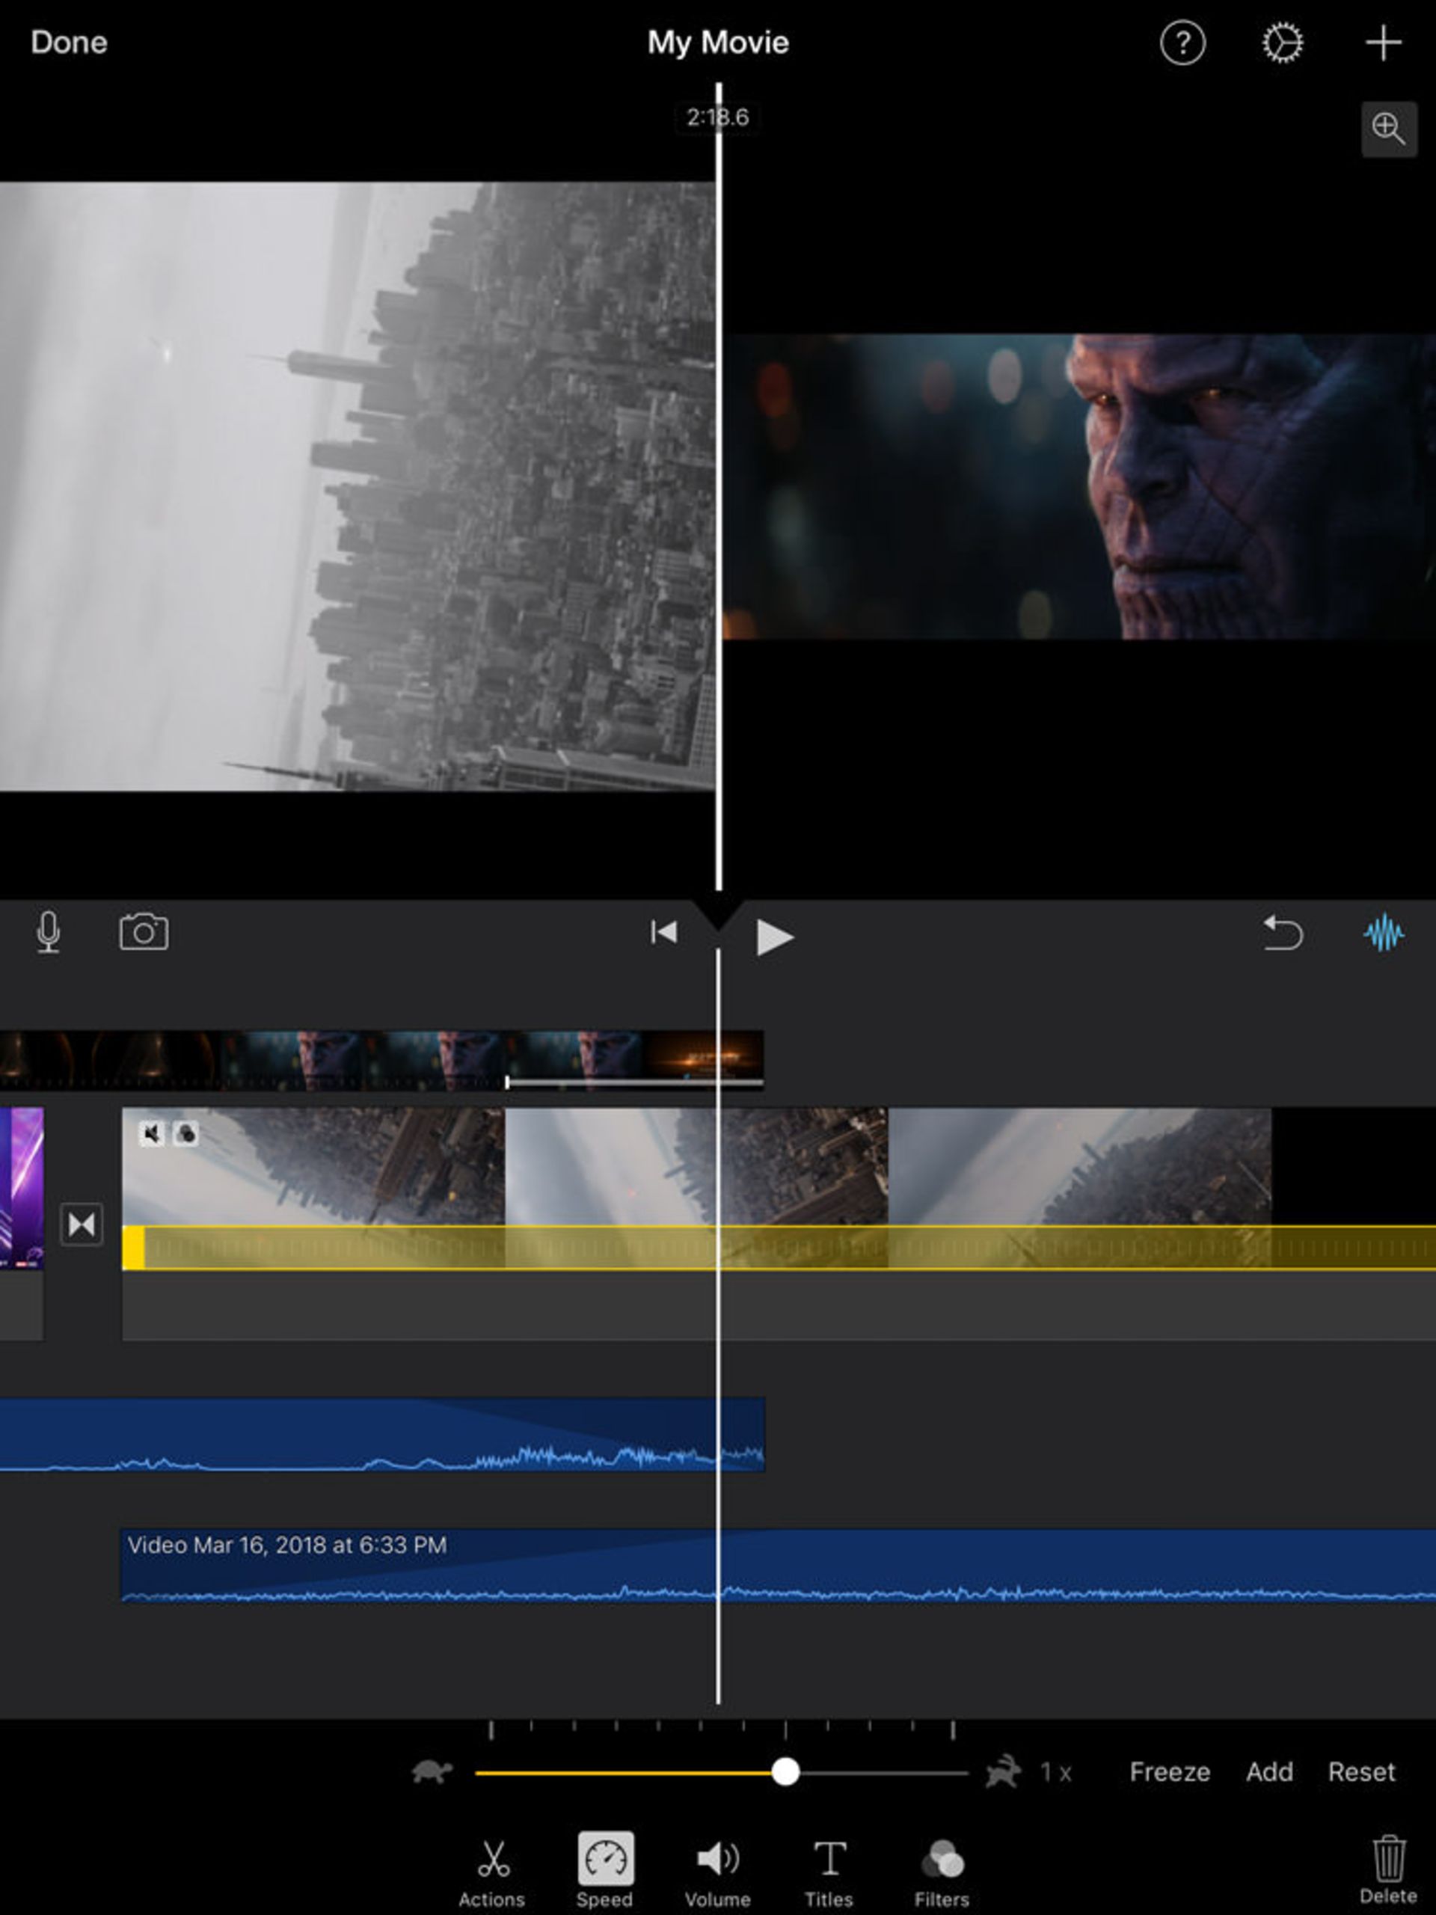
Task: Toggle the filter badge on the clip
Action: (x=185, y=1133)
